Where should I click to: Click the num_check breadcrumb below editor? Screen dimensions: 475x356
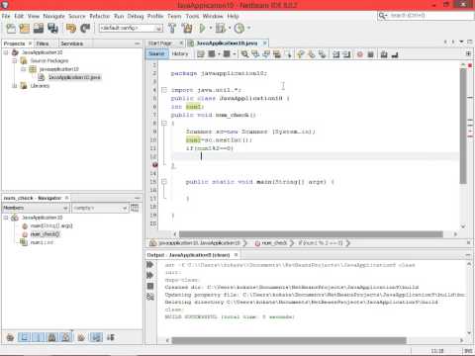click(274, 243)
